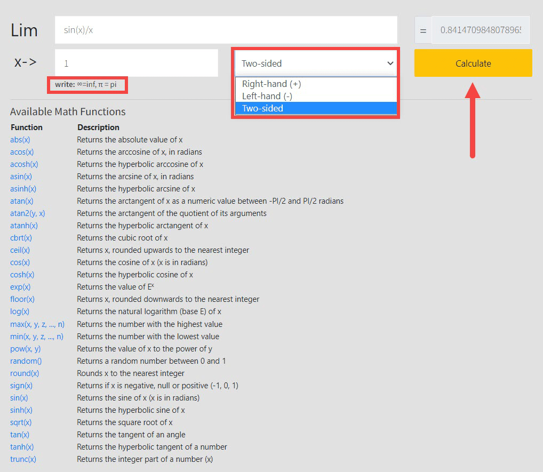Viewport: 543px width, 472px height.
Task: Click the ceil(x) function link
Action: 20,250
